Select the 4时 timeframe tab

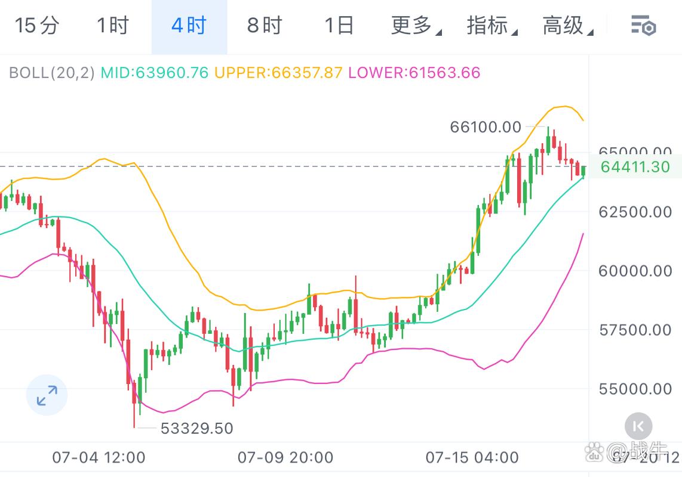tap(189, 26)
